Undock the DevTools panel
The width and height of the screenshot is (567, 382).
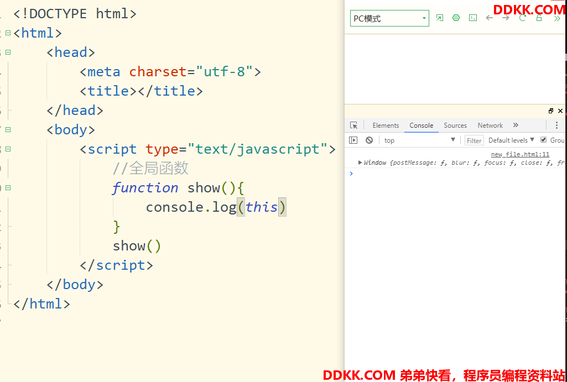pos(551,111)
